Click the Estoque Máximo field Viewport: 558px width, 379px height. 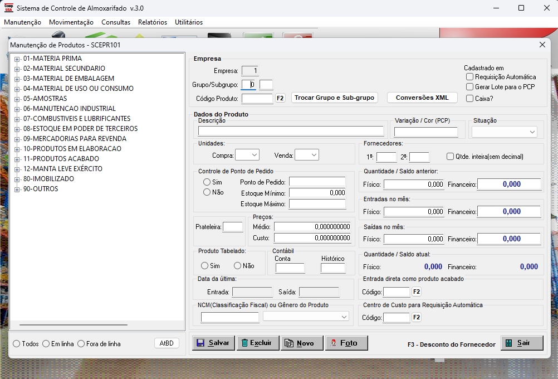click(317, 204)
